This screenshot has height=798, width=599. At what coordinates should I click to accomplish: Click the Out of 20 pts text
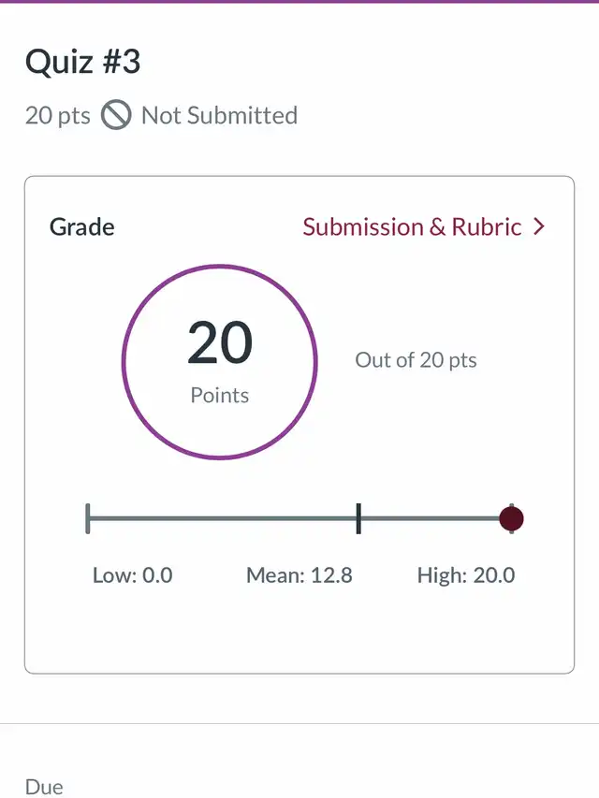point(416,360)
